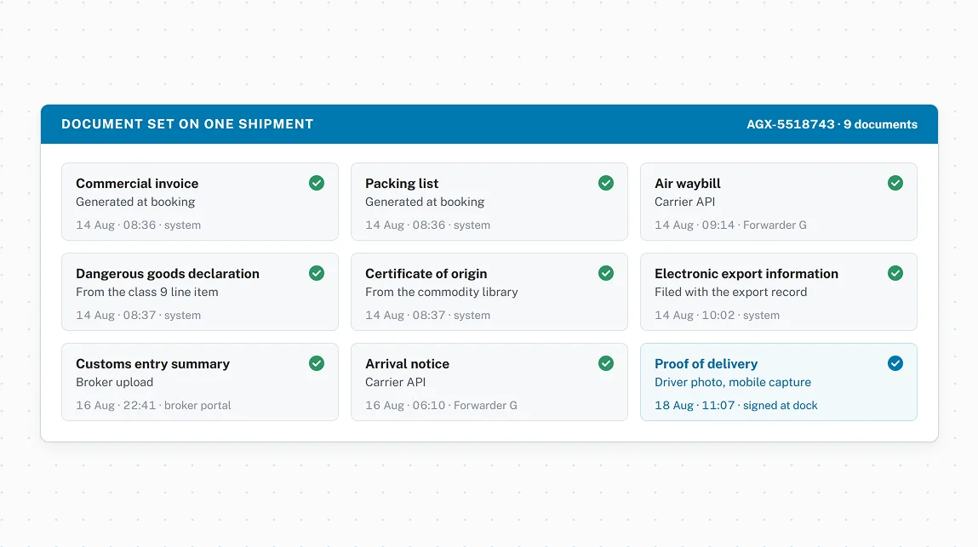
Task: Click 'Carrier API' under Arrival notice
Action: coord(396,382)
